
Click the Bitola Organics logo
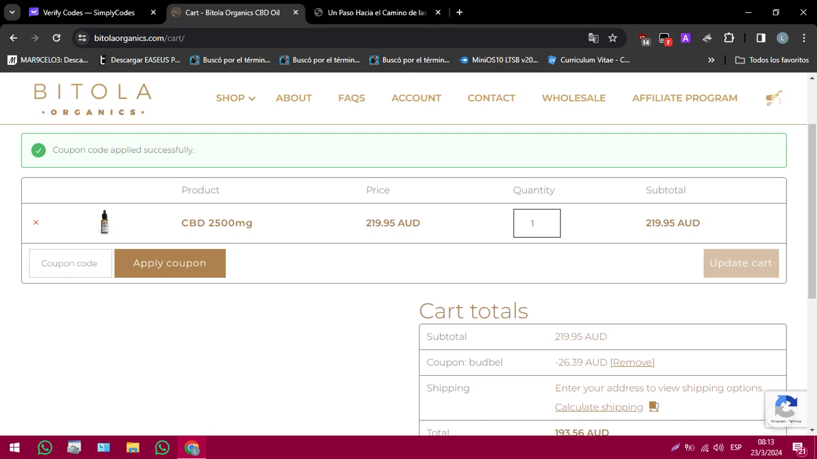93,99
